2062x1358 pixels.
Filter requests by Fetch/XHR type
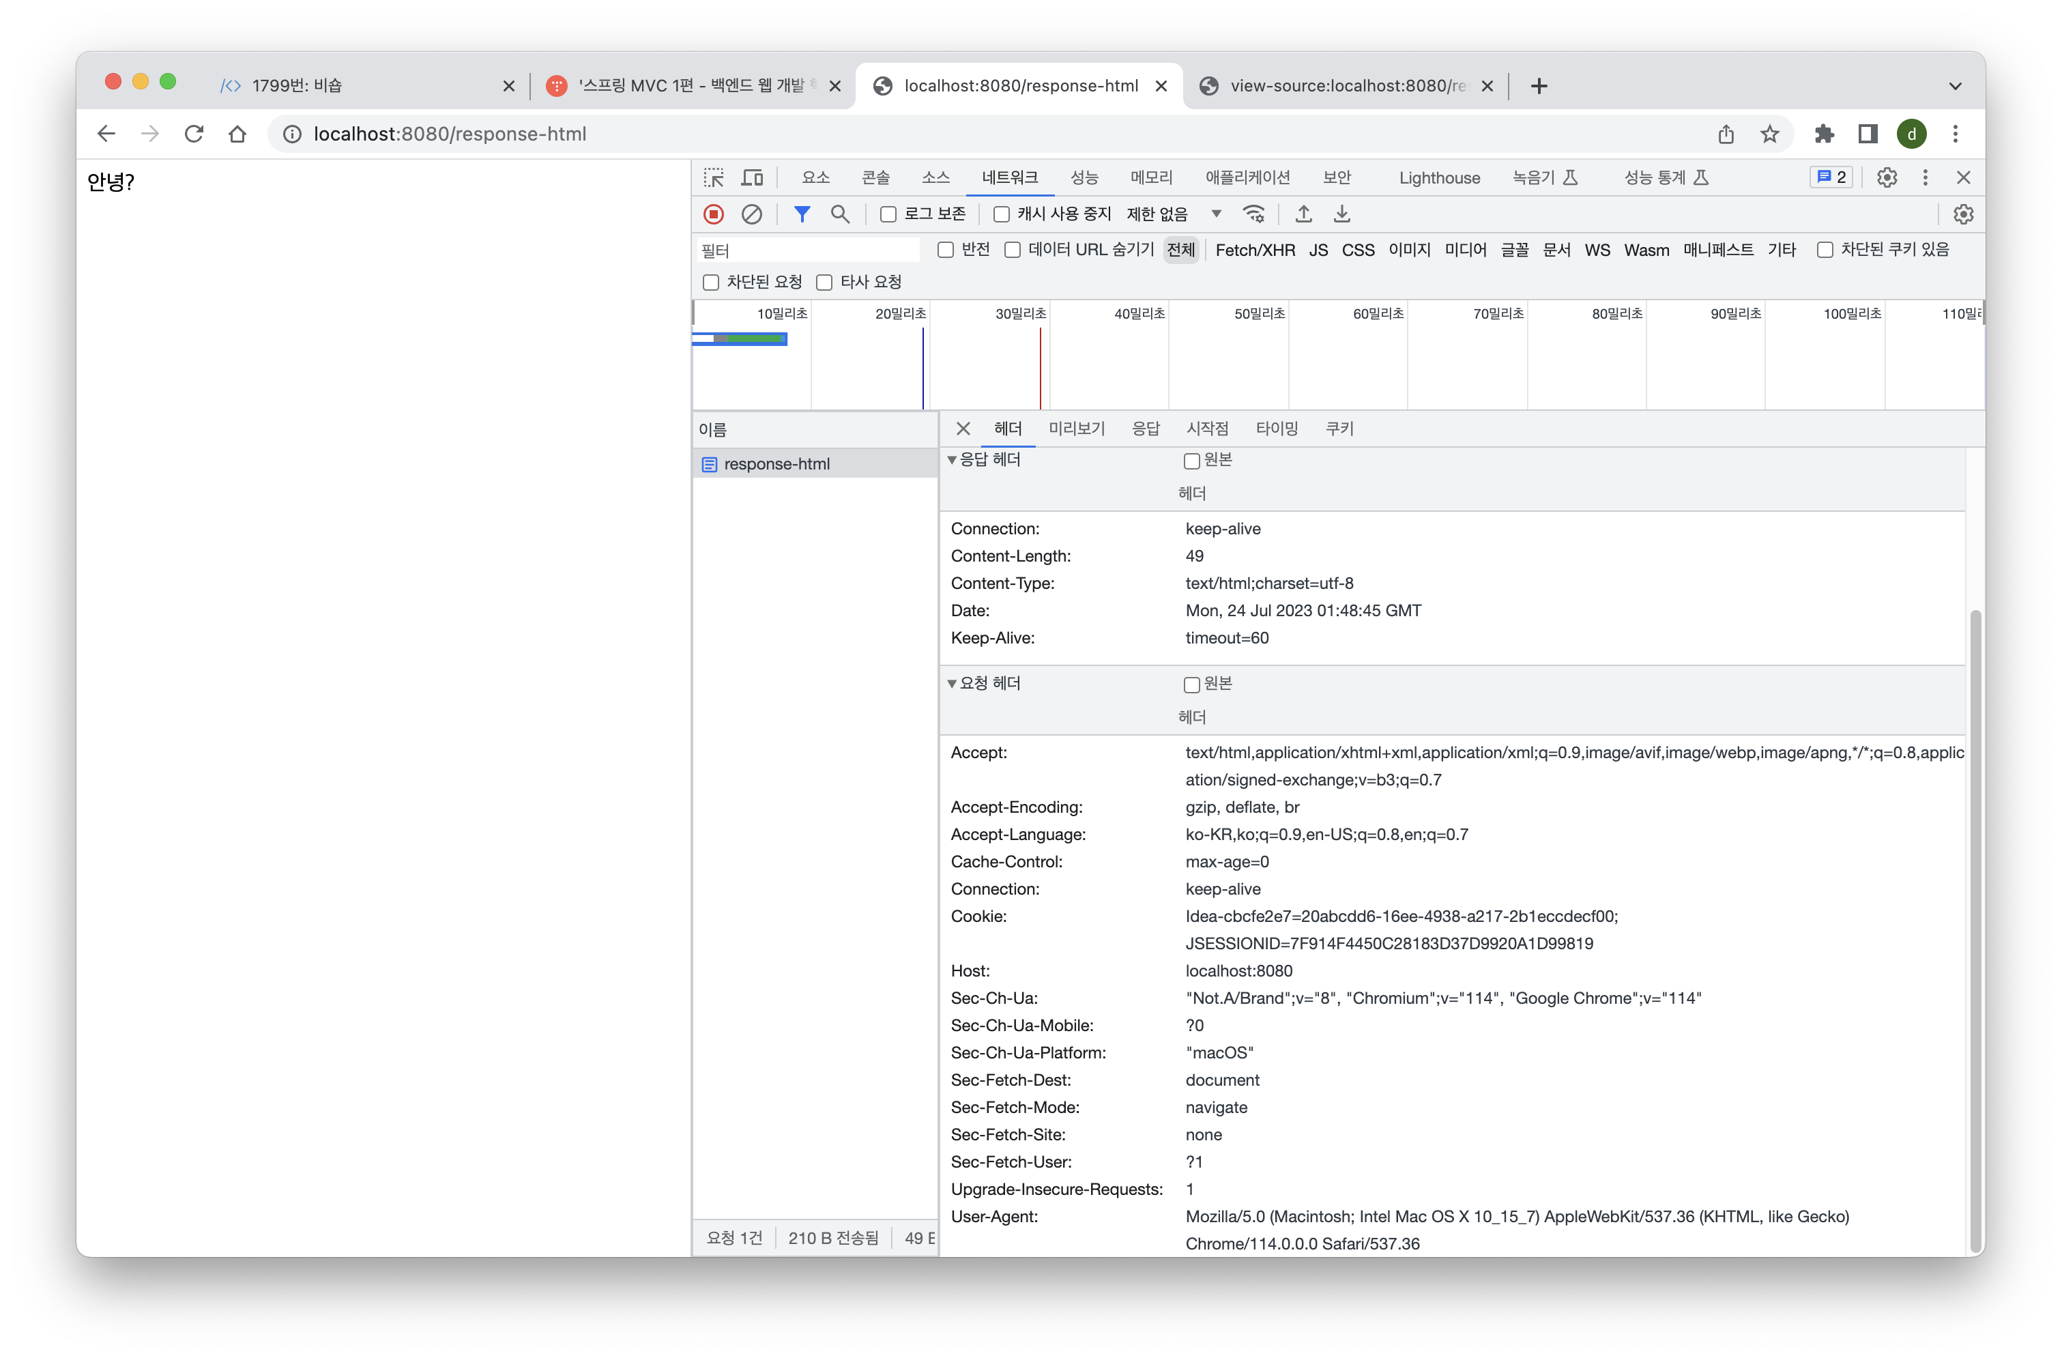click(1255, 250)
